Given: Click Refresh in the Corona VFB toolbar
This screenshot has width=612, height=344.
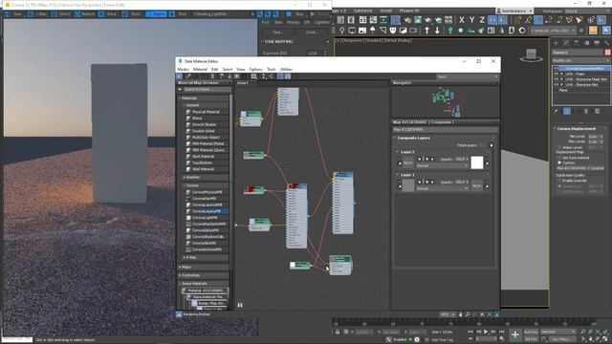Looking at the screenshot, I should pyautogui.click(x=85, y=14).
